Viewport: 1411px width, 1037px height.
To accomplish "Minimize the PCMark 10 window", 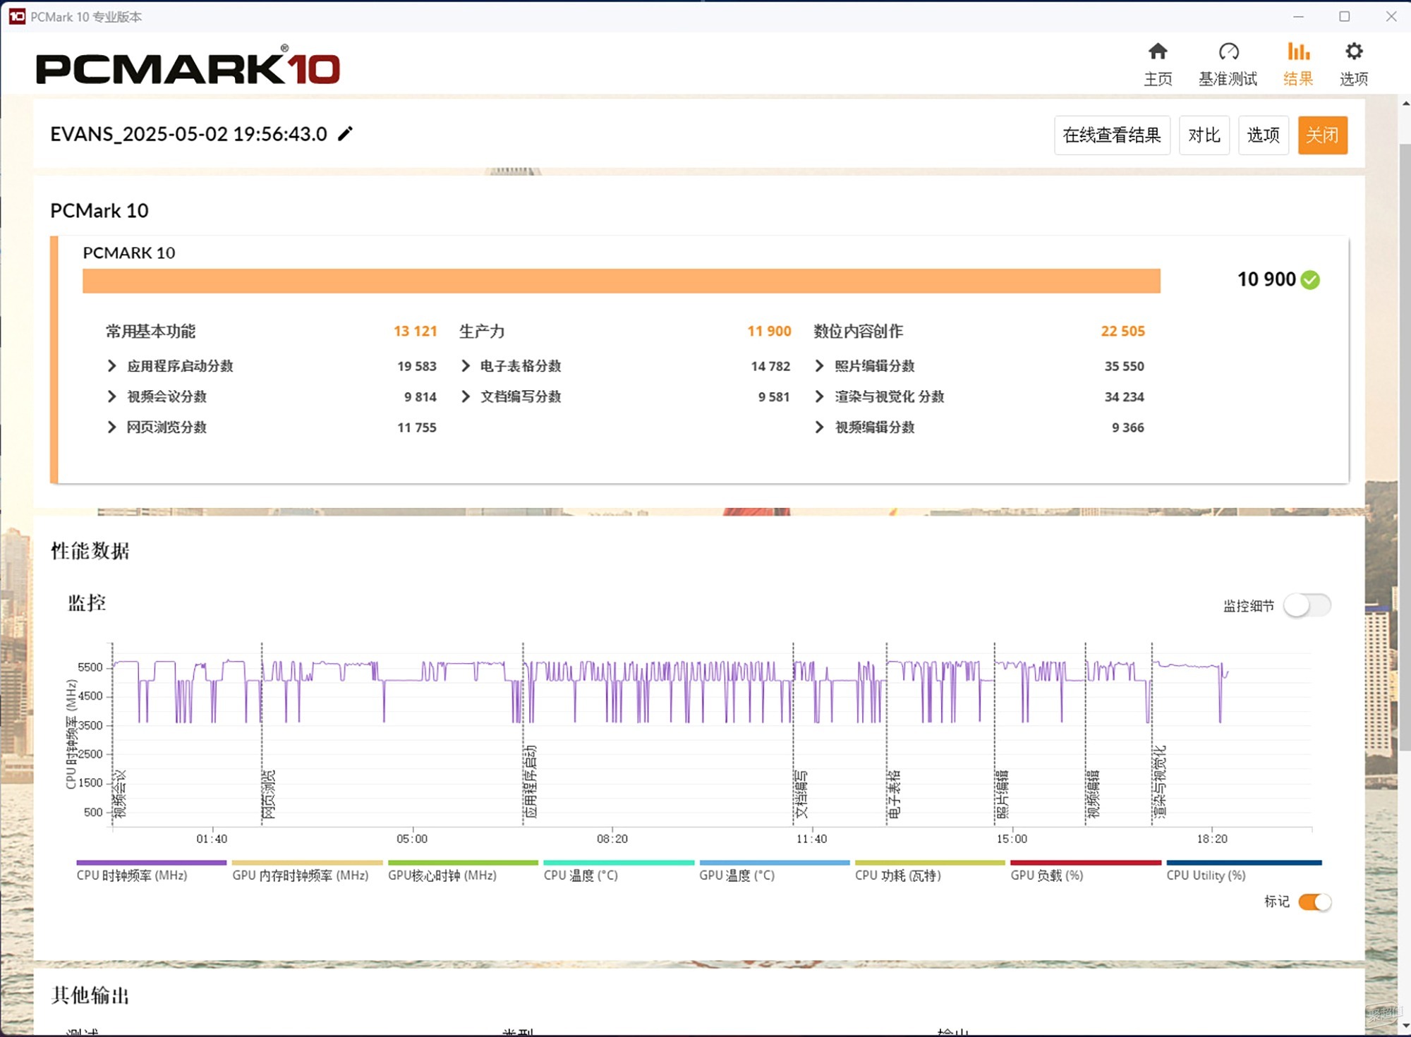I will [1298, 16].
